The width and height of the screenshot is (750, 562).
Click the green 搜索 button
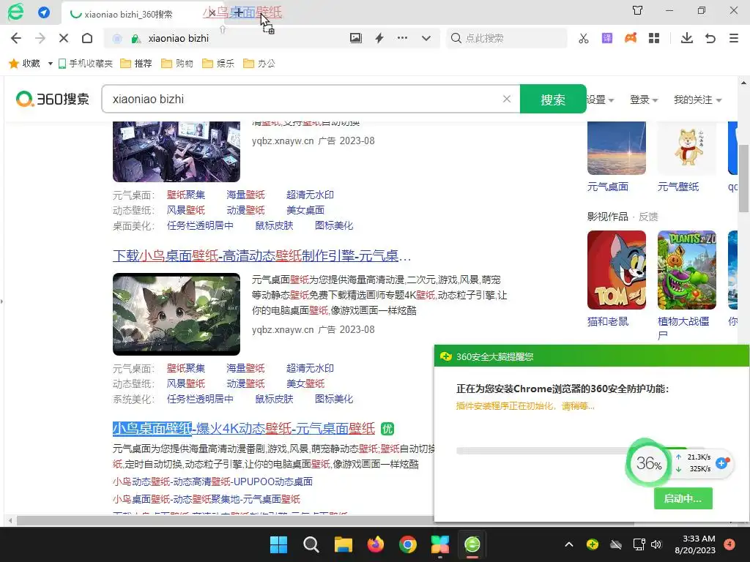coord(553,99)
